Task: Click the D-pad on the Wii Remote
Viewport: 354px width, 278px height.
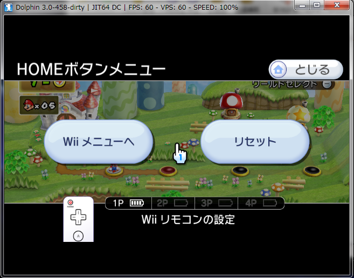Action: [x=78, y=217]
